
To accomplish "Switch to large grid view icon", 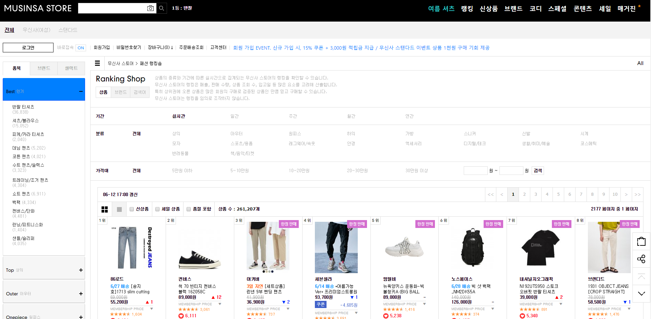I will (x=105, y=209).
